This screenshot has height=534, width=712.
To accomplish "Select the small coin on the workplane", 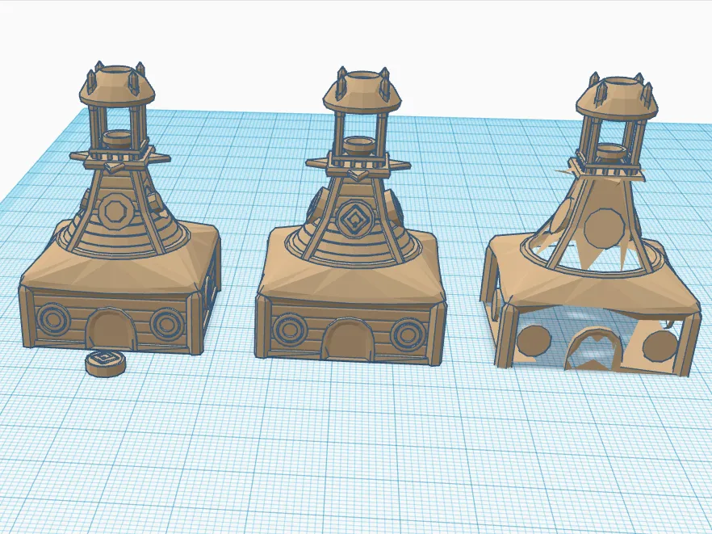I will click(x=106, y=363).
